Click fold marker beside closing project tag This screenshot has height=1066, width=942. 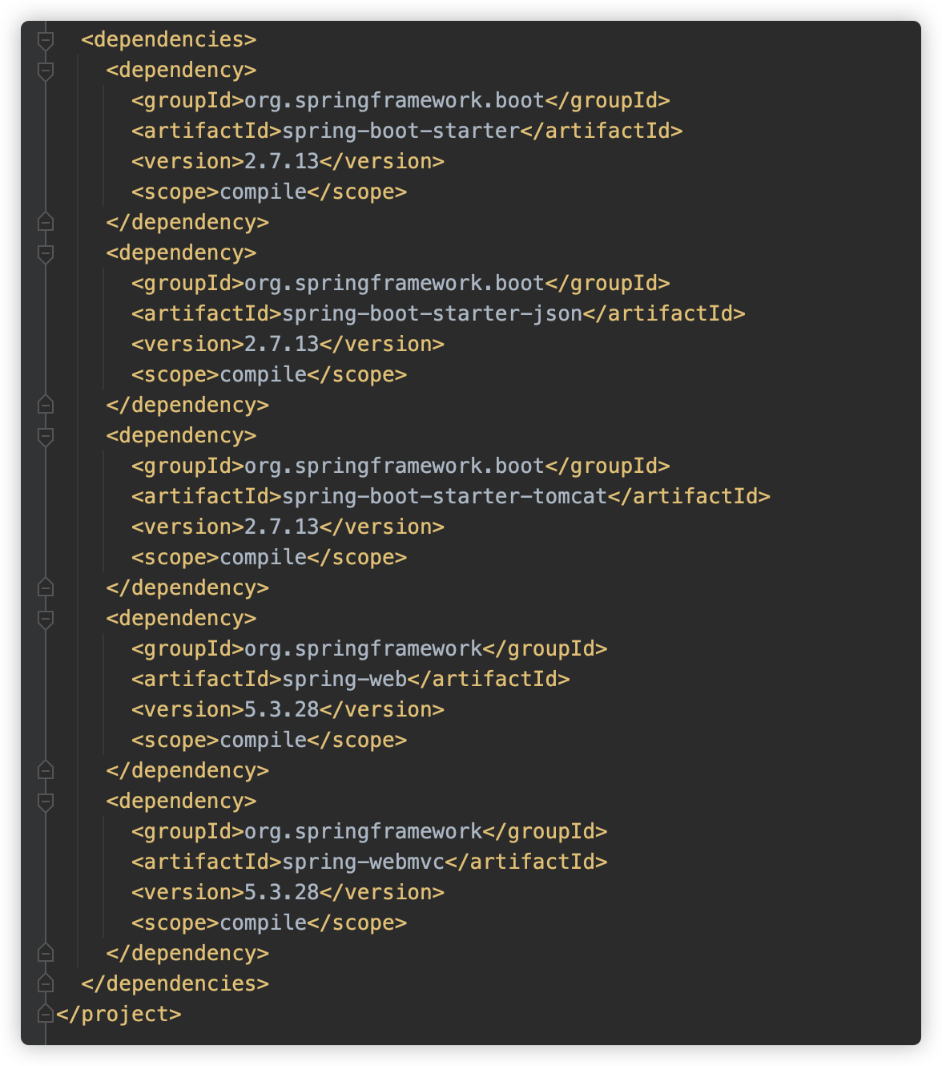coord(46,1013)
